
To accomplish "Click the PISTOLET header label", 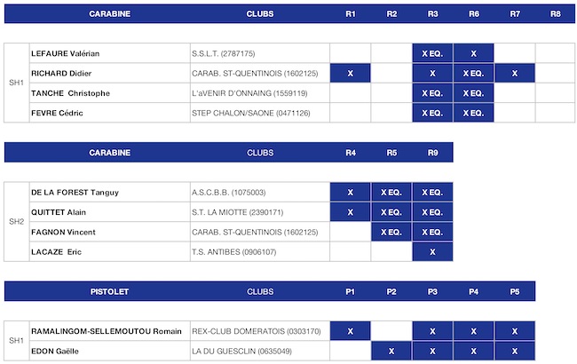I will click(109, 291).
